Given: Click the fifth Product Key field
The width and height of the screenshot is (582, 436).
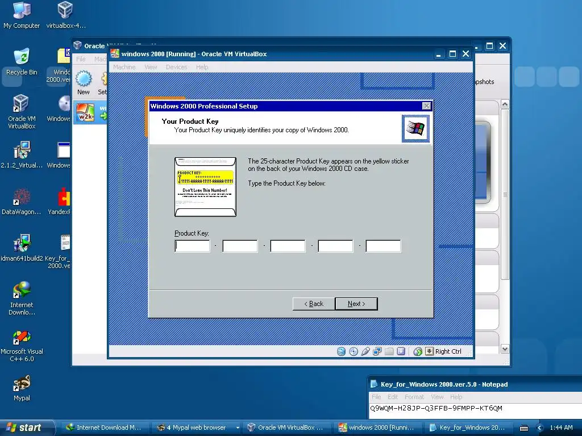Looking at the screenshot, I should (x=384, y=246).
